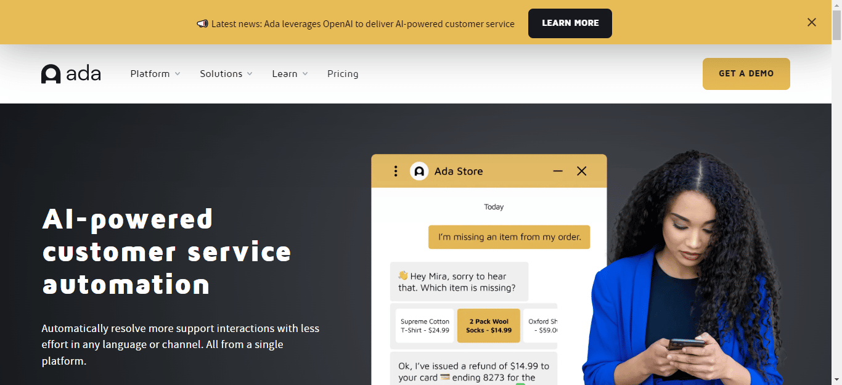Click the megaphone icon in the news banner

tap(202, 23)
